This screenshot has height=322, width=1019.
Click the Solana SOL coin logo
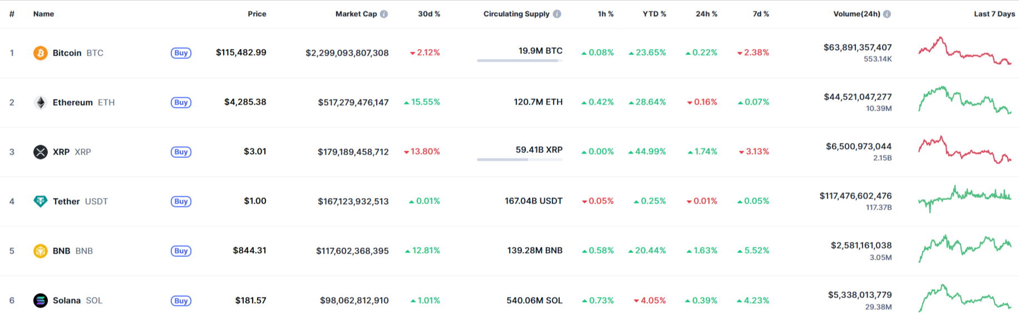click(x=41, y=300)
